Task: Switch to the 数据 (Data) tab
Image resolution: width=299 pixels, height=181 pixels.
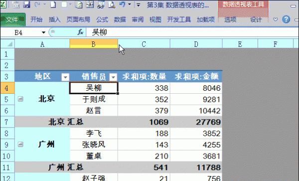Action: pos(120,19)
